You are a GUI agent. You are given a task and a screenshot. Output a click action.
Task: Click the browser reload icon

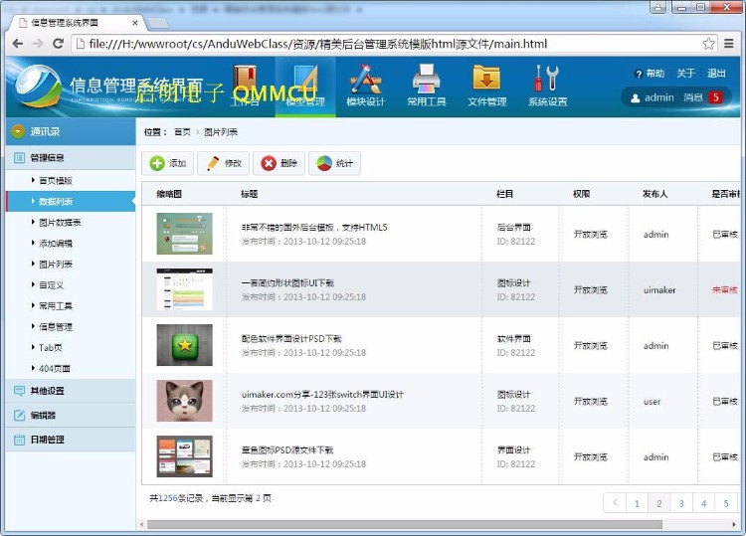coord(58,44)
